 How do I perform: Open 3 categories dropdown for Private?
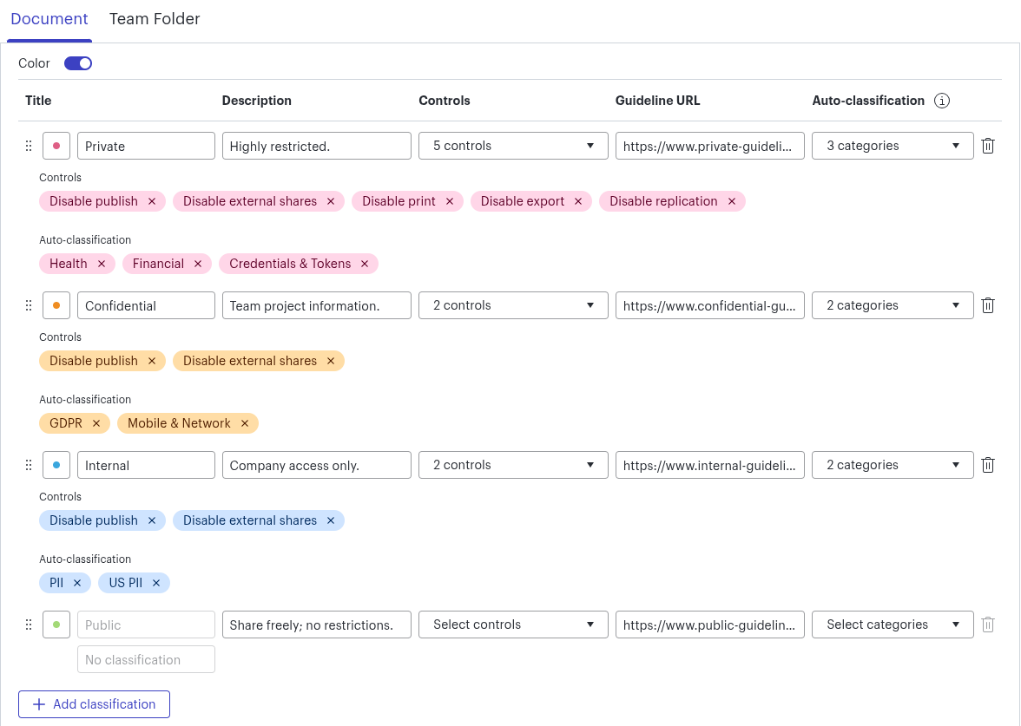[x=893, y=146]
